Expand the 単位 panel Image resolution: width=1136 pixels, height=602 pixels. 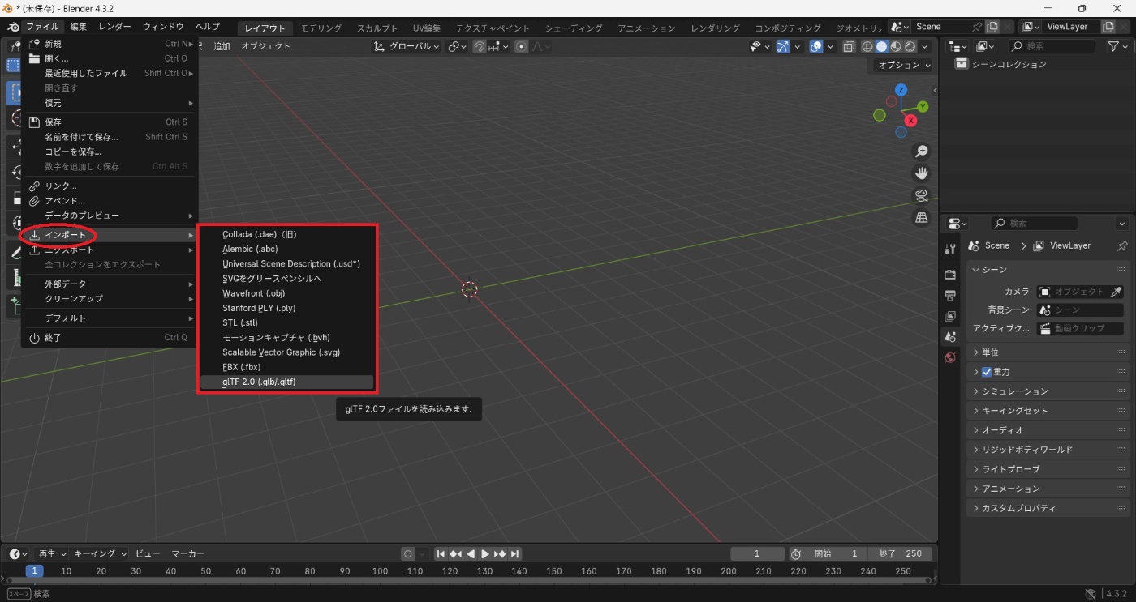pos(1048,352)
